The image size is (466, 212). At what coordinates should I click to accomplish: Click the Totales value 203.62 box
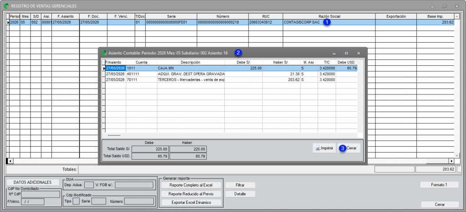click(436, 169)
